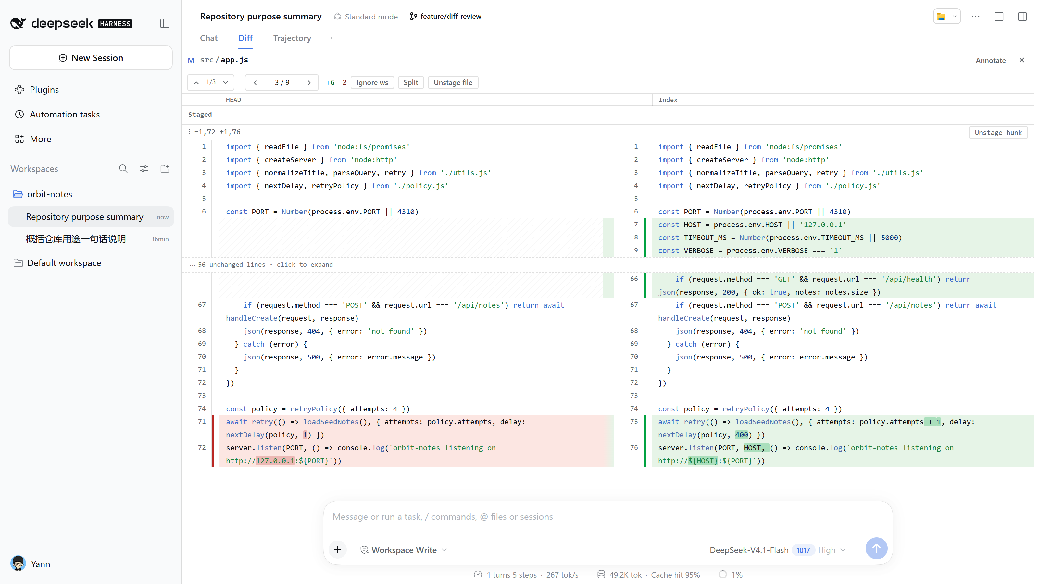Image resolution: width=1039 pixels, height=584 pixels.
Task: Switch to the Chat tab
Action: 208,38
